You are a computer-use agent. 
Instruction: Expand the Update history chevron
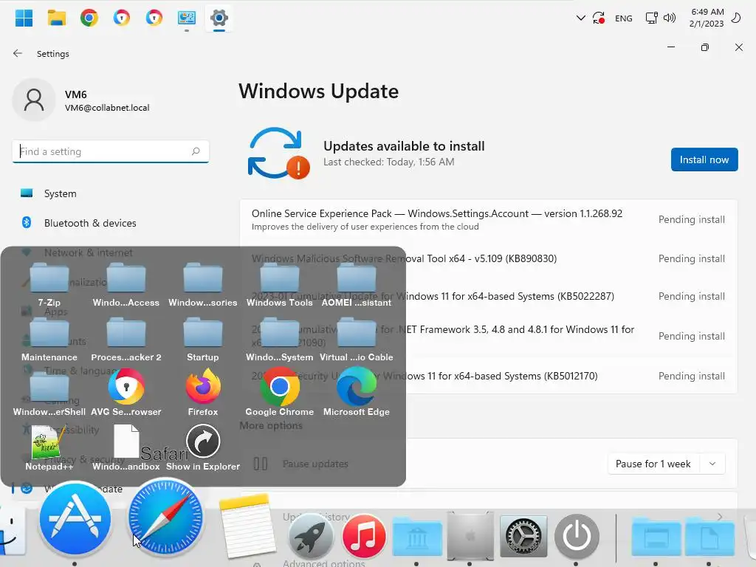coord(719,517)
